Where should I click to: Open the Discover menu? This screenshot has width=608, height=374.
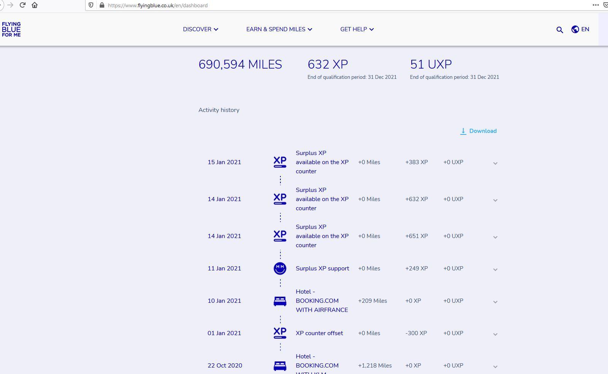[x=200, y=29]
